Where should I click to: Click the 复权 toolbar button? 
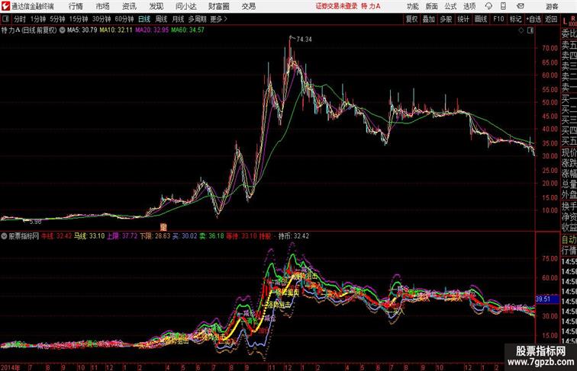pos(411,19)
